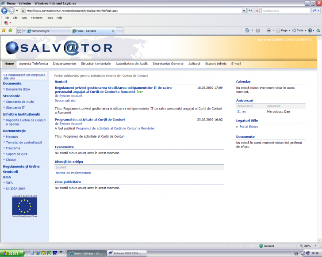Screen dimensions: 322x257
Task: Close the Home - Salvator tab
Action: [113, 31]
